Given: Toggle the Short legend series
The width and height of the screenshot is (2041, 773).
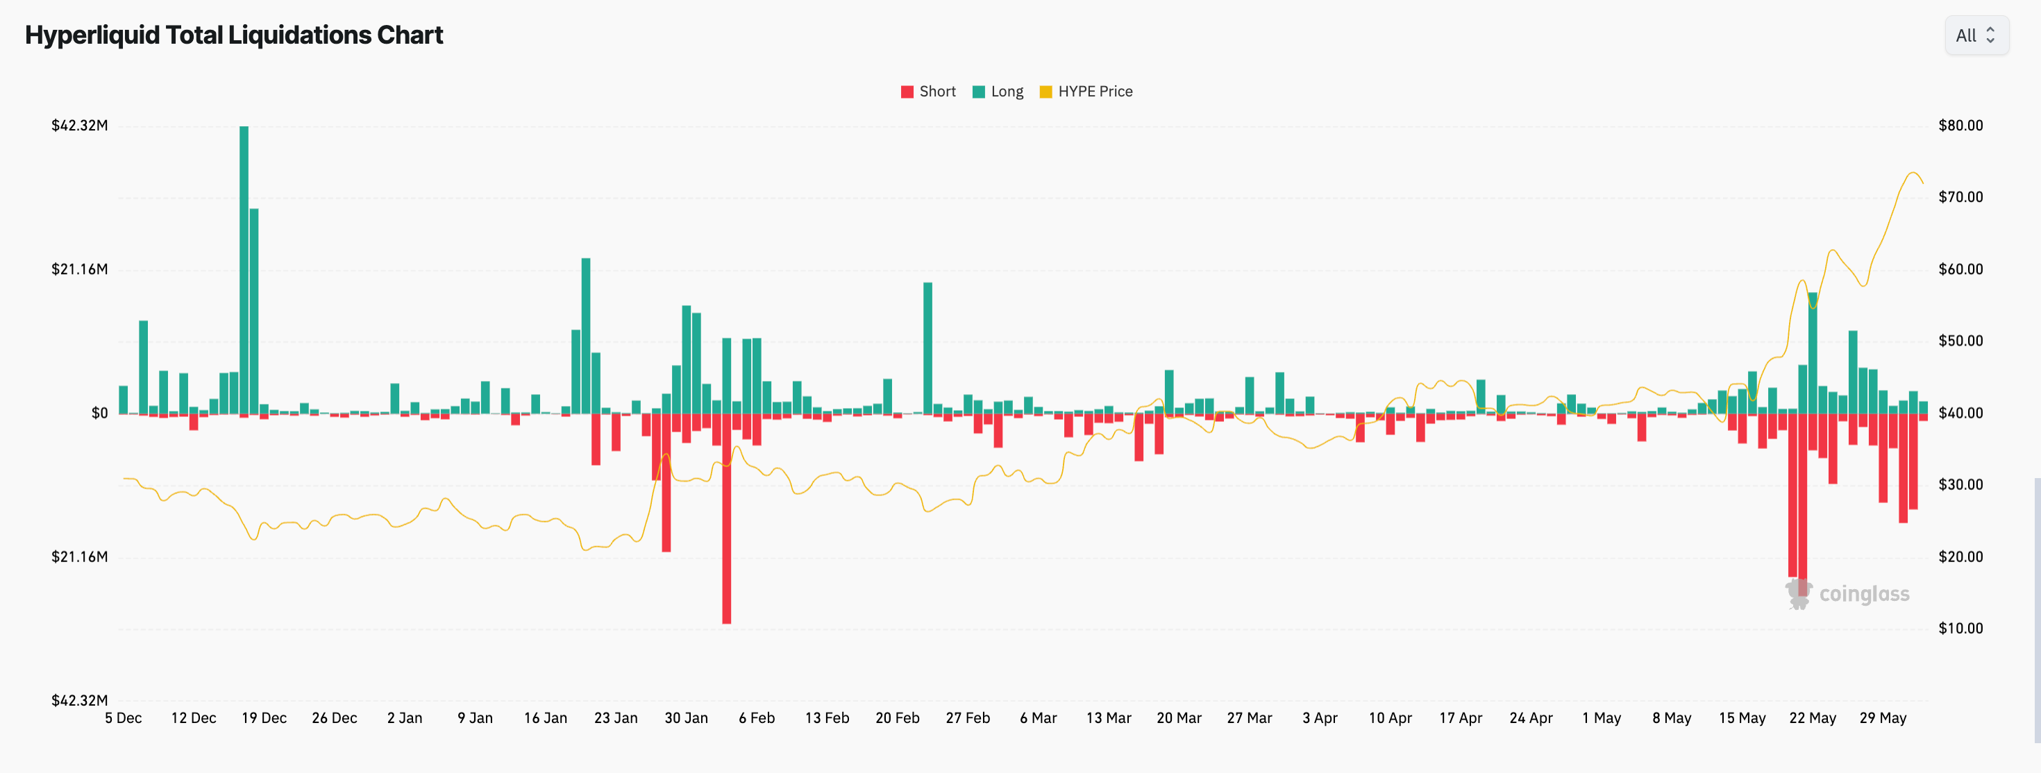Looking at the screenshot, I should [927, 92].
